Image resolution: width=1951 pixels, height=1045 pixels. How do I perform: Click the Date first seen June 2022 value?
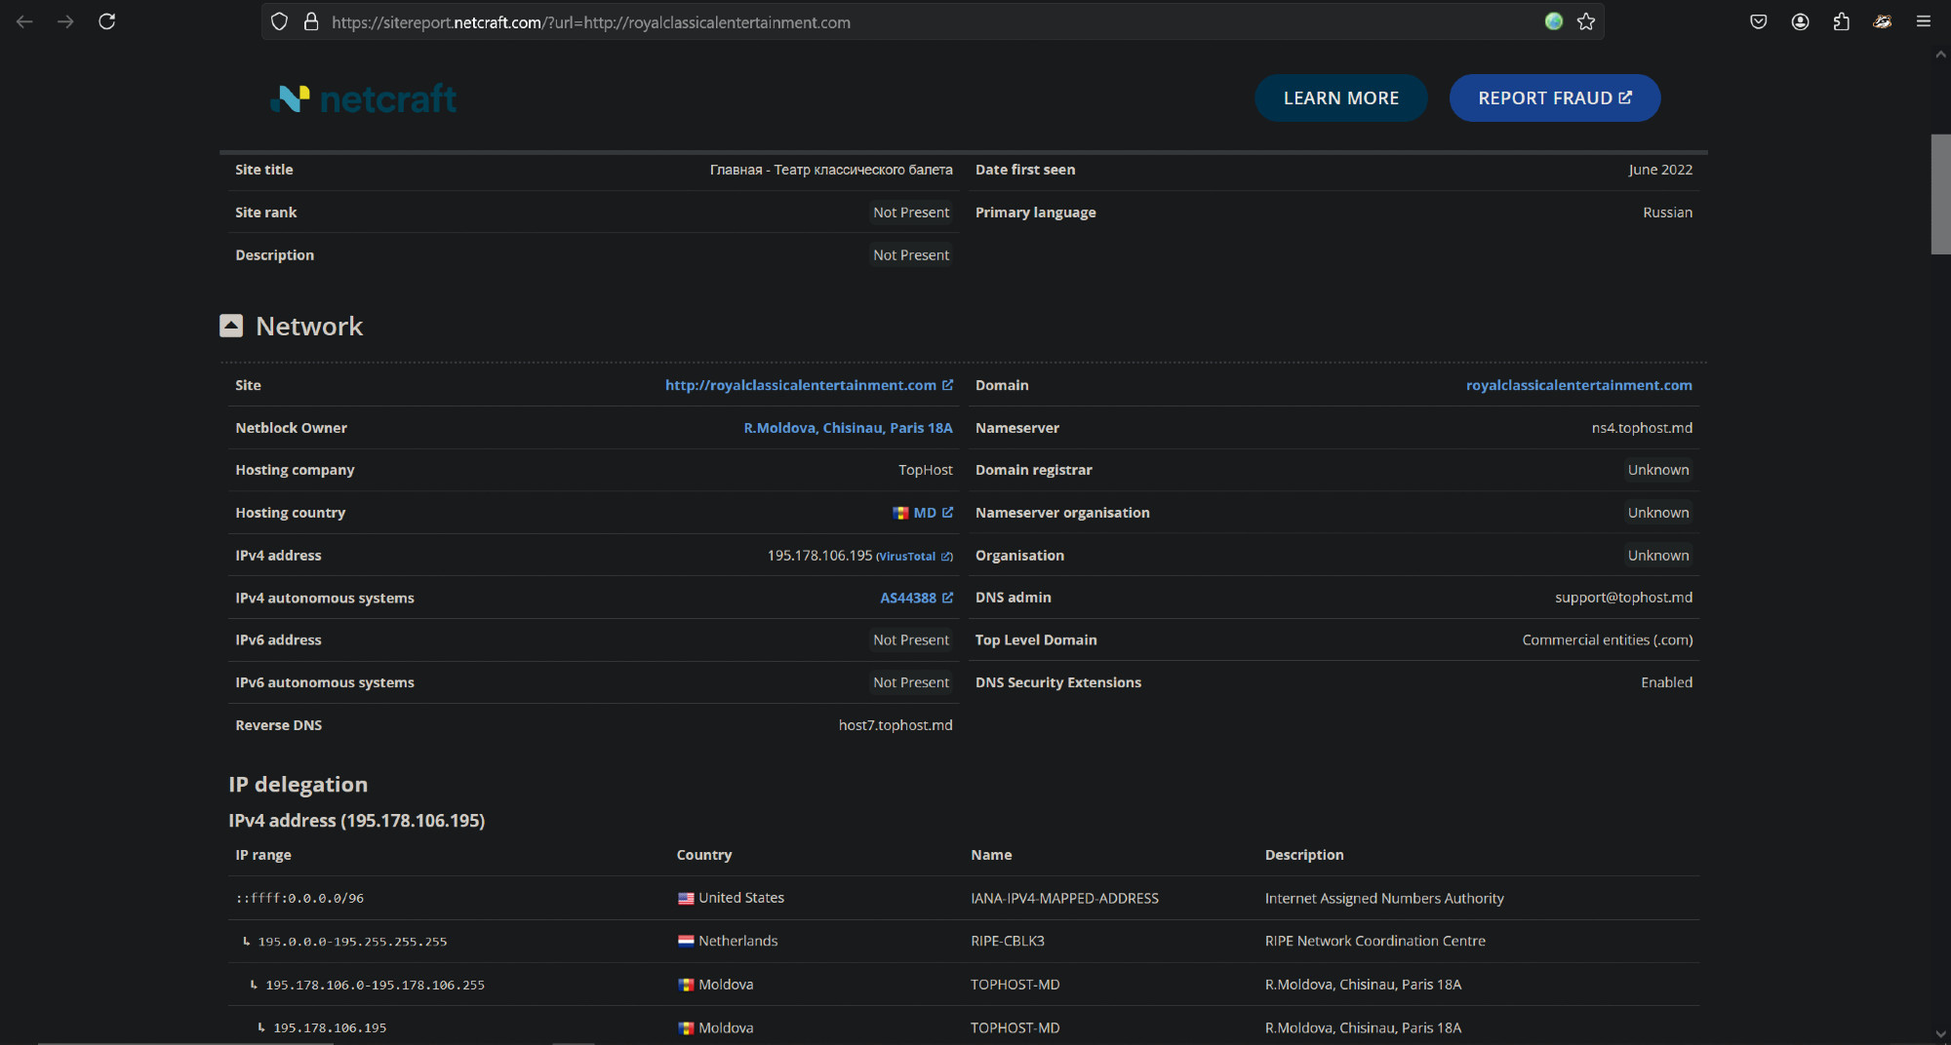pyautogui.click(x=1660, y=170)
